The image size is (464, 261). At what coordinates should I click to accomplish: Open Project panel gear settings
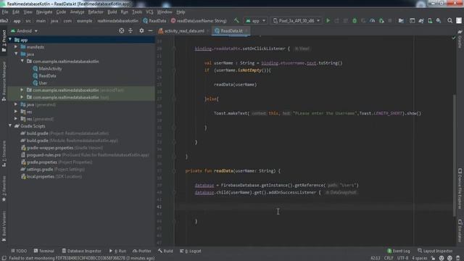point(141,30)
